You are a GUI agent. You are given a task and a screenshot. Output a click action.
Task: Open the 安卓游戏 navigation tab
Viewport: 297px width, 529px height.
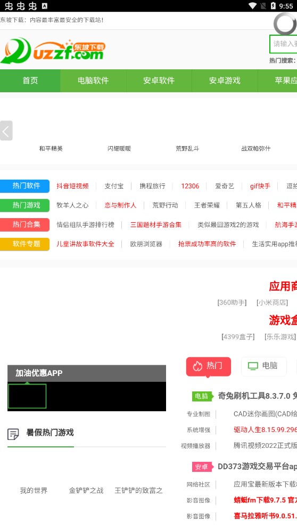tap(225, 81)
